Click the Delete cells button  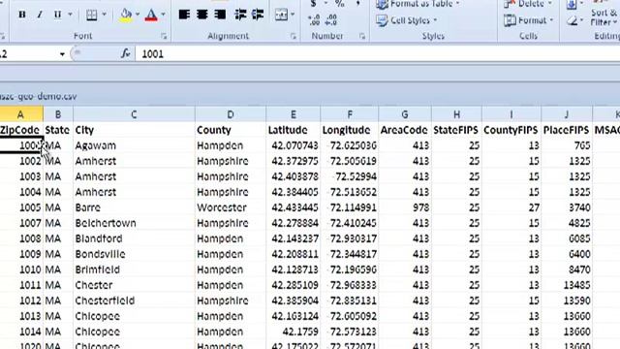pos(528,4)
